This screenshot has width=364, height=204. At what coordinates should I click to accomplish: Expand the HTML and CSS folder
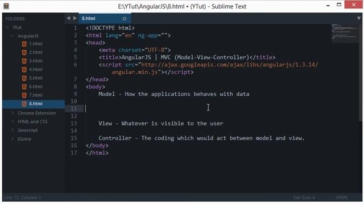[13, 121]
